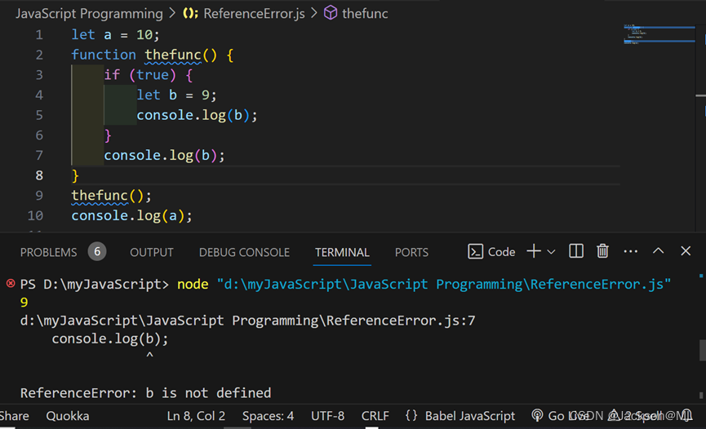The width and height of the screenshot is (706, 429).
Task: Maximize the panel with the up chevron
Action: click(x=659, y=251)
